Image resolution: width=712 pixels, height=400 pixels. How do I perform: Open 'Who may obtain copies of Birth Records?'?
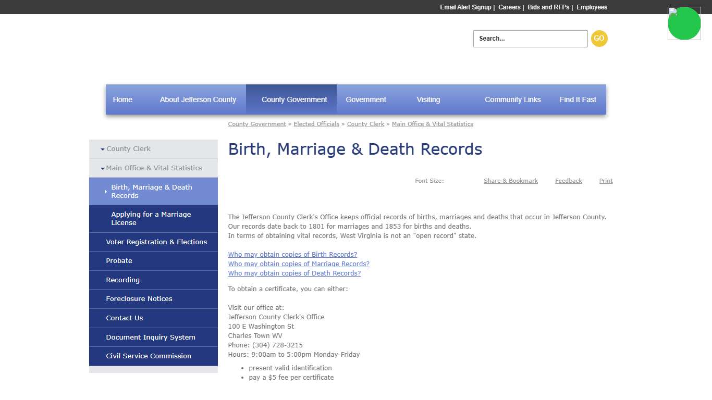(x=292, y=254)
